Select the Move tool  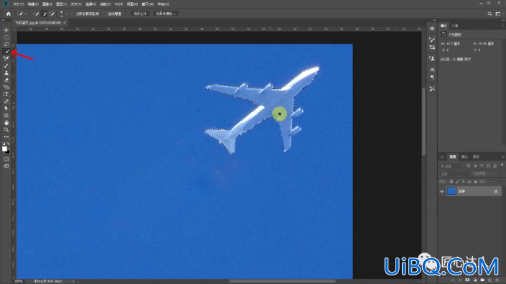pyautogui.click(x=6, y=30)
